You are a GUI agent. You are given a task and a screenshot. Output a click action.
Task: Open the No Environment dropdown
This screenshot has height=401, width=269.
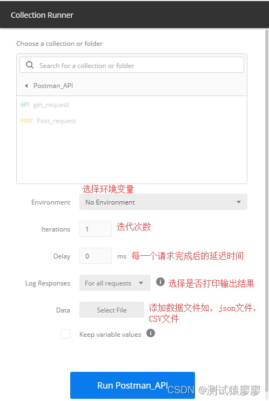click(163, 202)
